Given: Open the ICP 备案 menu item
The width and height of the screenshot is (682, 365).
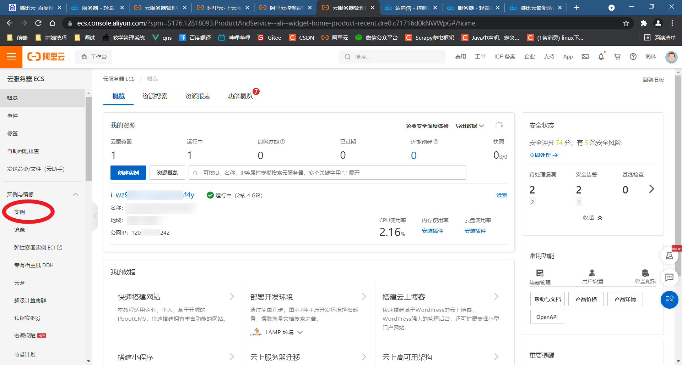Looking at the screenshot, I should pos(505,57).
